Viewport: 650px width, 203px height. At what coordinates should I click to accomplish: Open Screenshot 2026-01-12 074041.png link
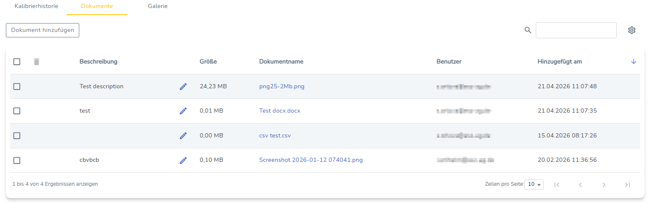click(311, 160)
